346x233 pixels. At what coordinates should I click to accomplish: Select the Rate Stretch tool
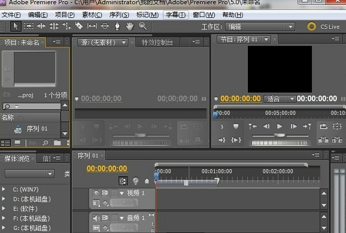[66, 26]
